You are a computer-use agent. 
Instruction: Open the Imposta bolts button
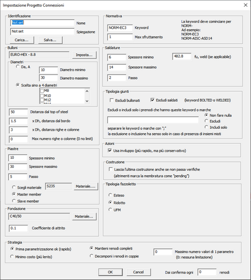[x=84, y=55]
